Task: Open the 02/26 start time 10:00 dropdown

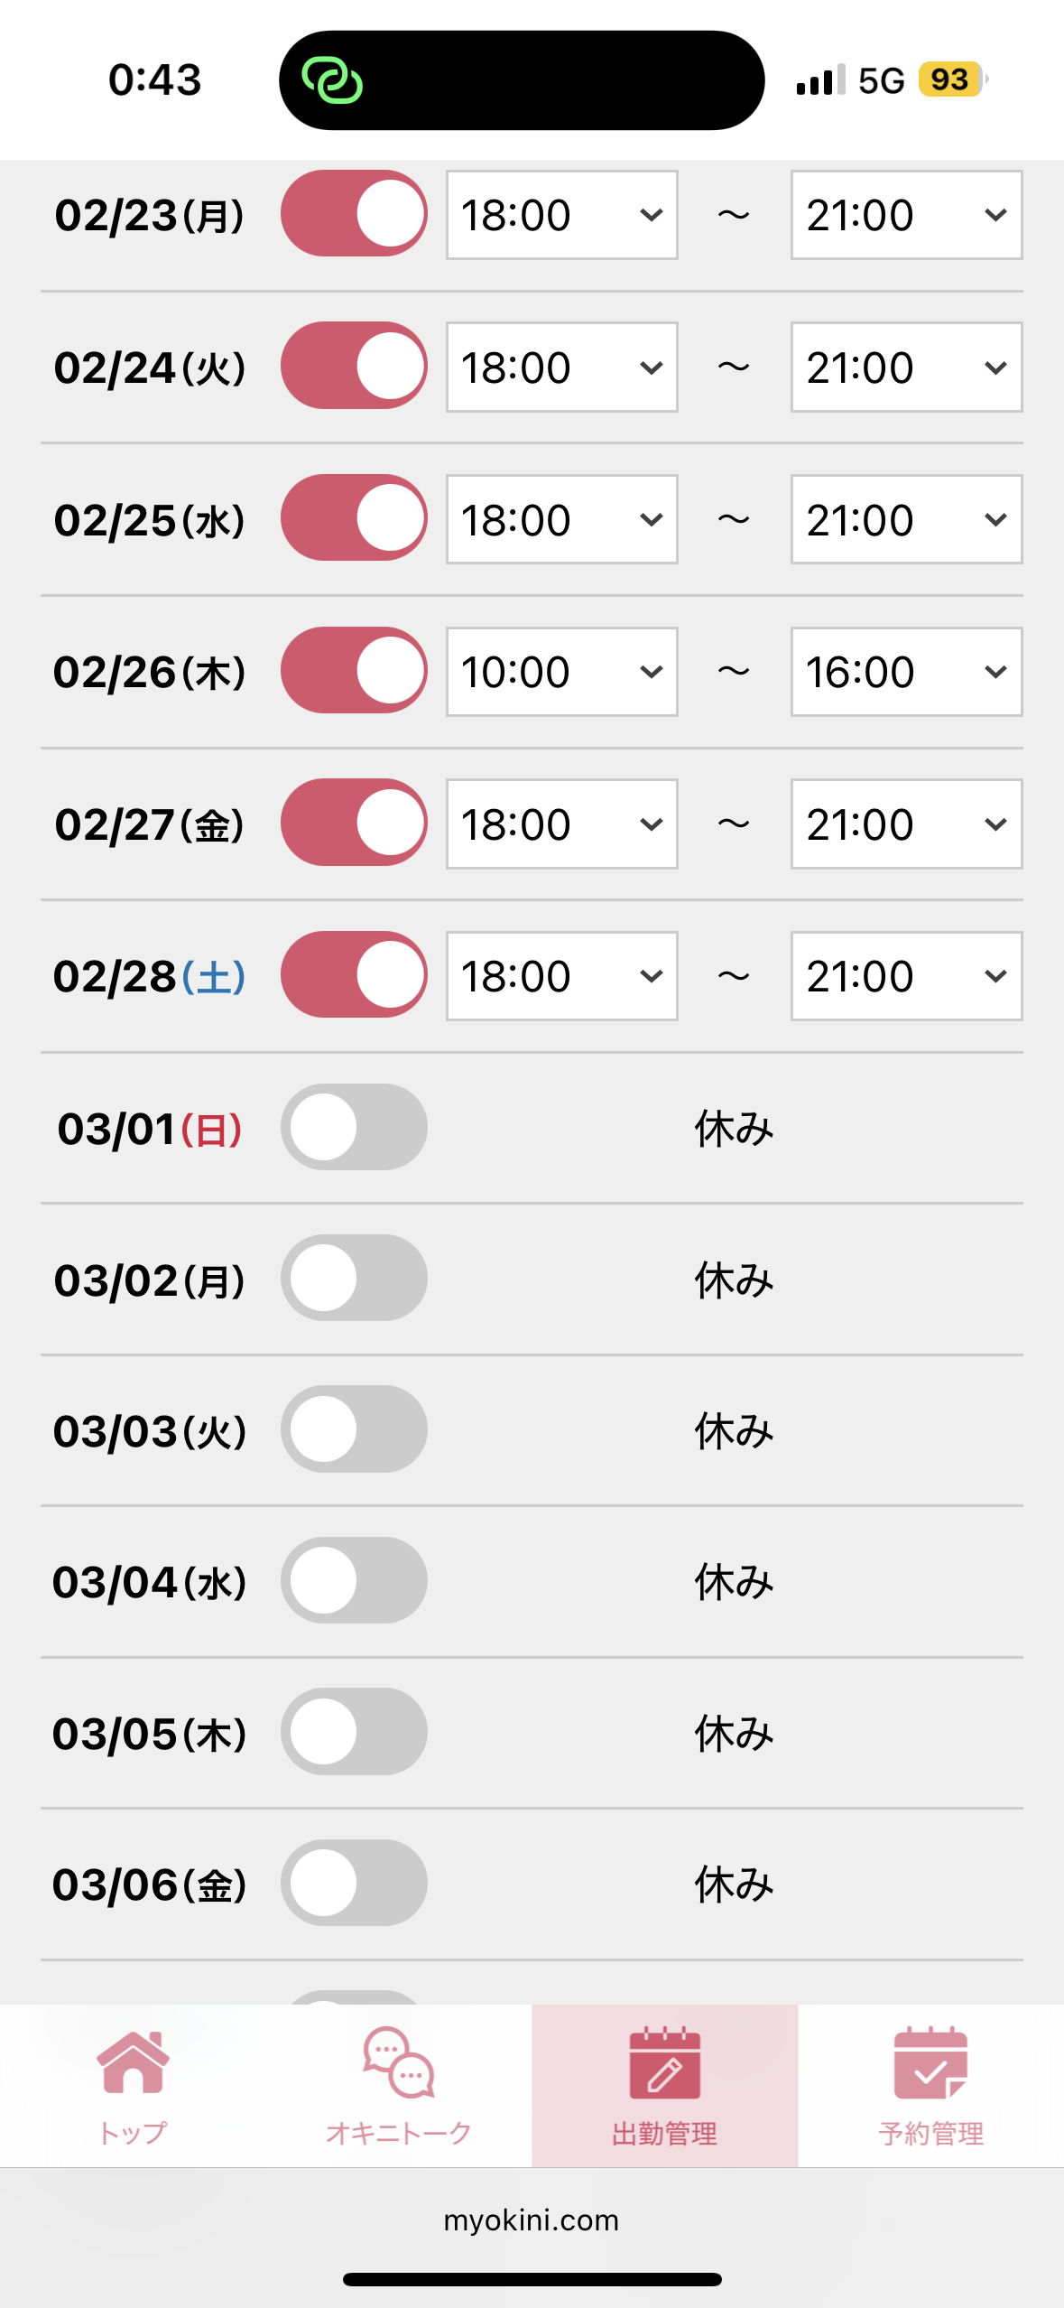Action: (561, 672)
